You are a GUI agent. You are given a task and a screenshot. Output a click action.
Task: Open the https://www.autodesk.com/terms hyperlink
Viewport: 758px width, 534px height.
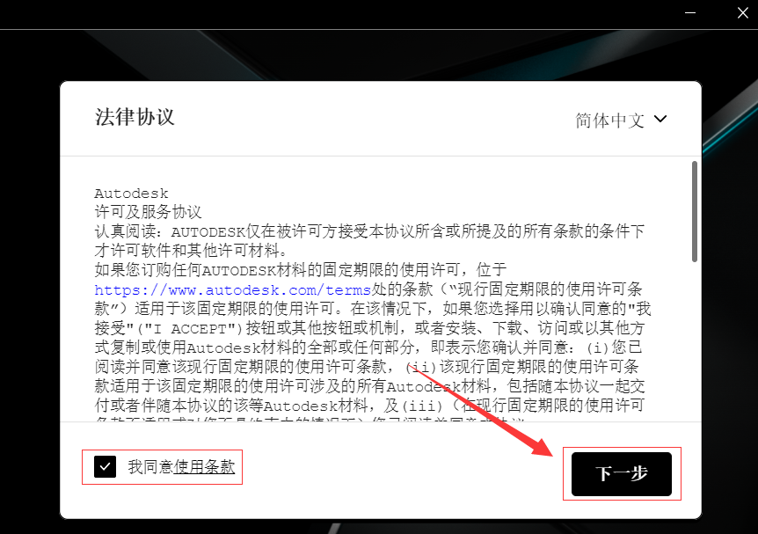[x=232, y=290]
